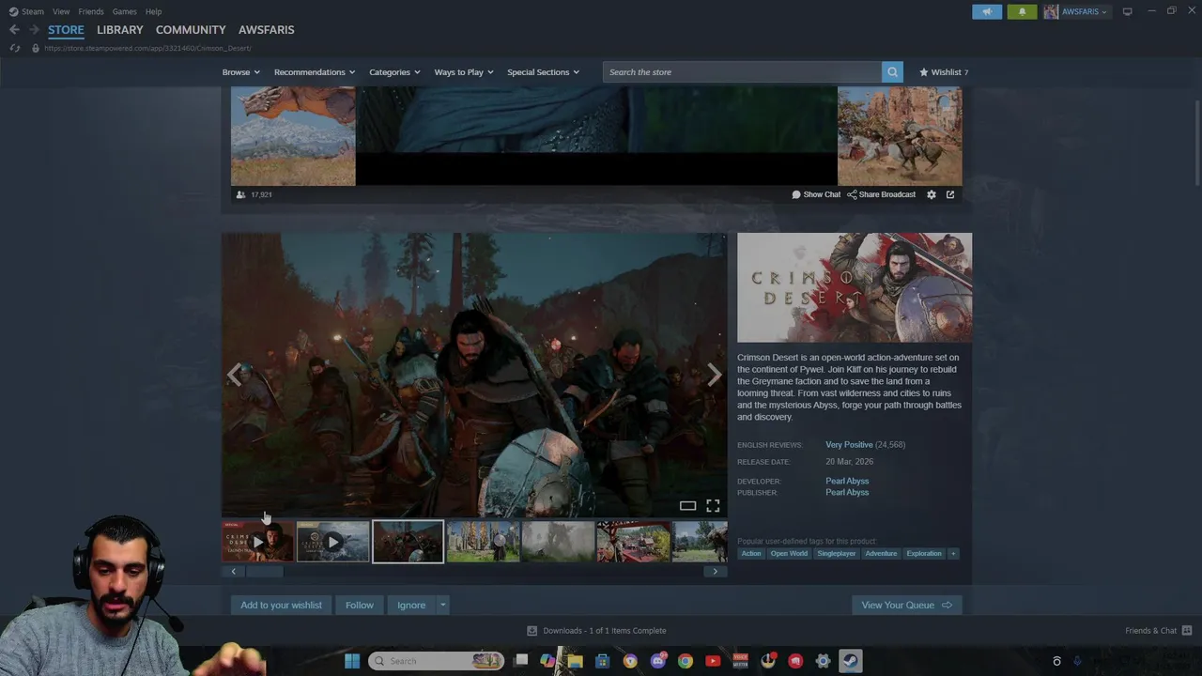Follow the Crimson Desert game
The image size is (1202, 676).
pyautogui.click(x=359, y=606)
